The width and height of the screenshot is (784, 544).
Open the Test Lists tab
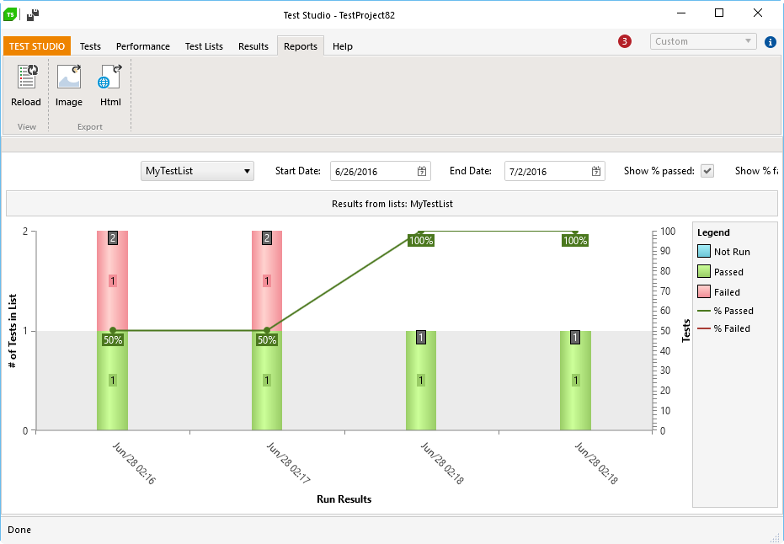(x=204, y=46)
